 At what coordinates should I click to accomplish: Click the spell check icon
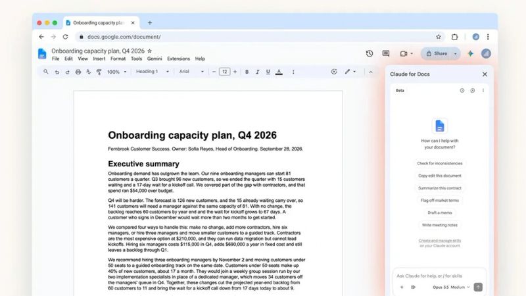(x=89, y=72)
